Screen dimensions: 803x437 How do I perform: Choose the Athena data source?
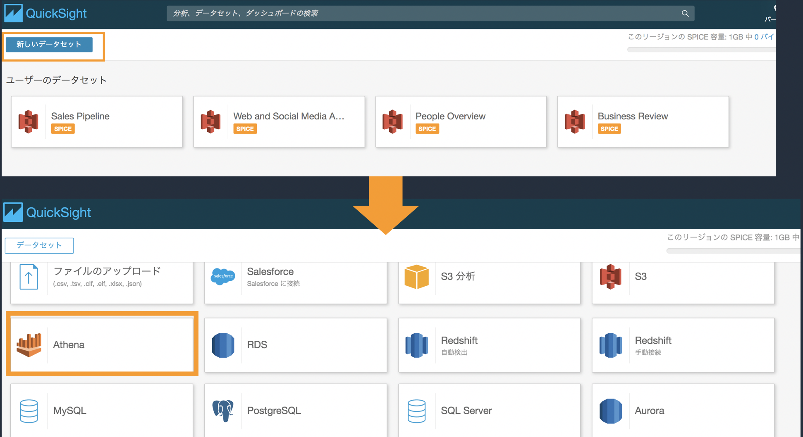(102, 344)
